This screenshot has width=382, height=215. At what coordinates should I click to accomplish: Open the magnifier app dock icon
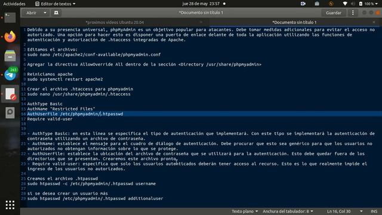(10, 113)
